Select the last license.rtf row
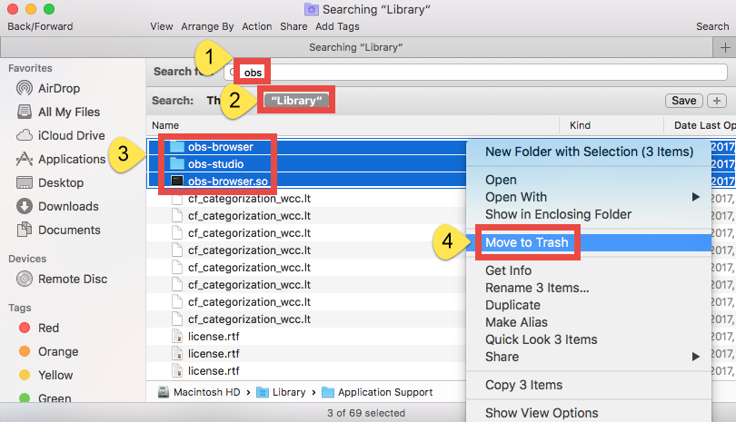This screenshot has width=736, height=422. point(307,371)
